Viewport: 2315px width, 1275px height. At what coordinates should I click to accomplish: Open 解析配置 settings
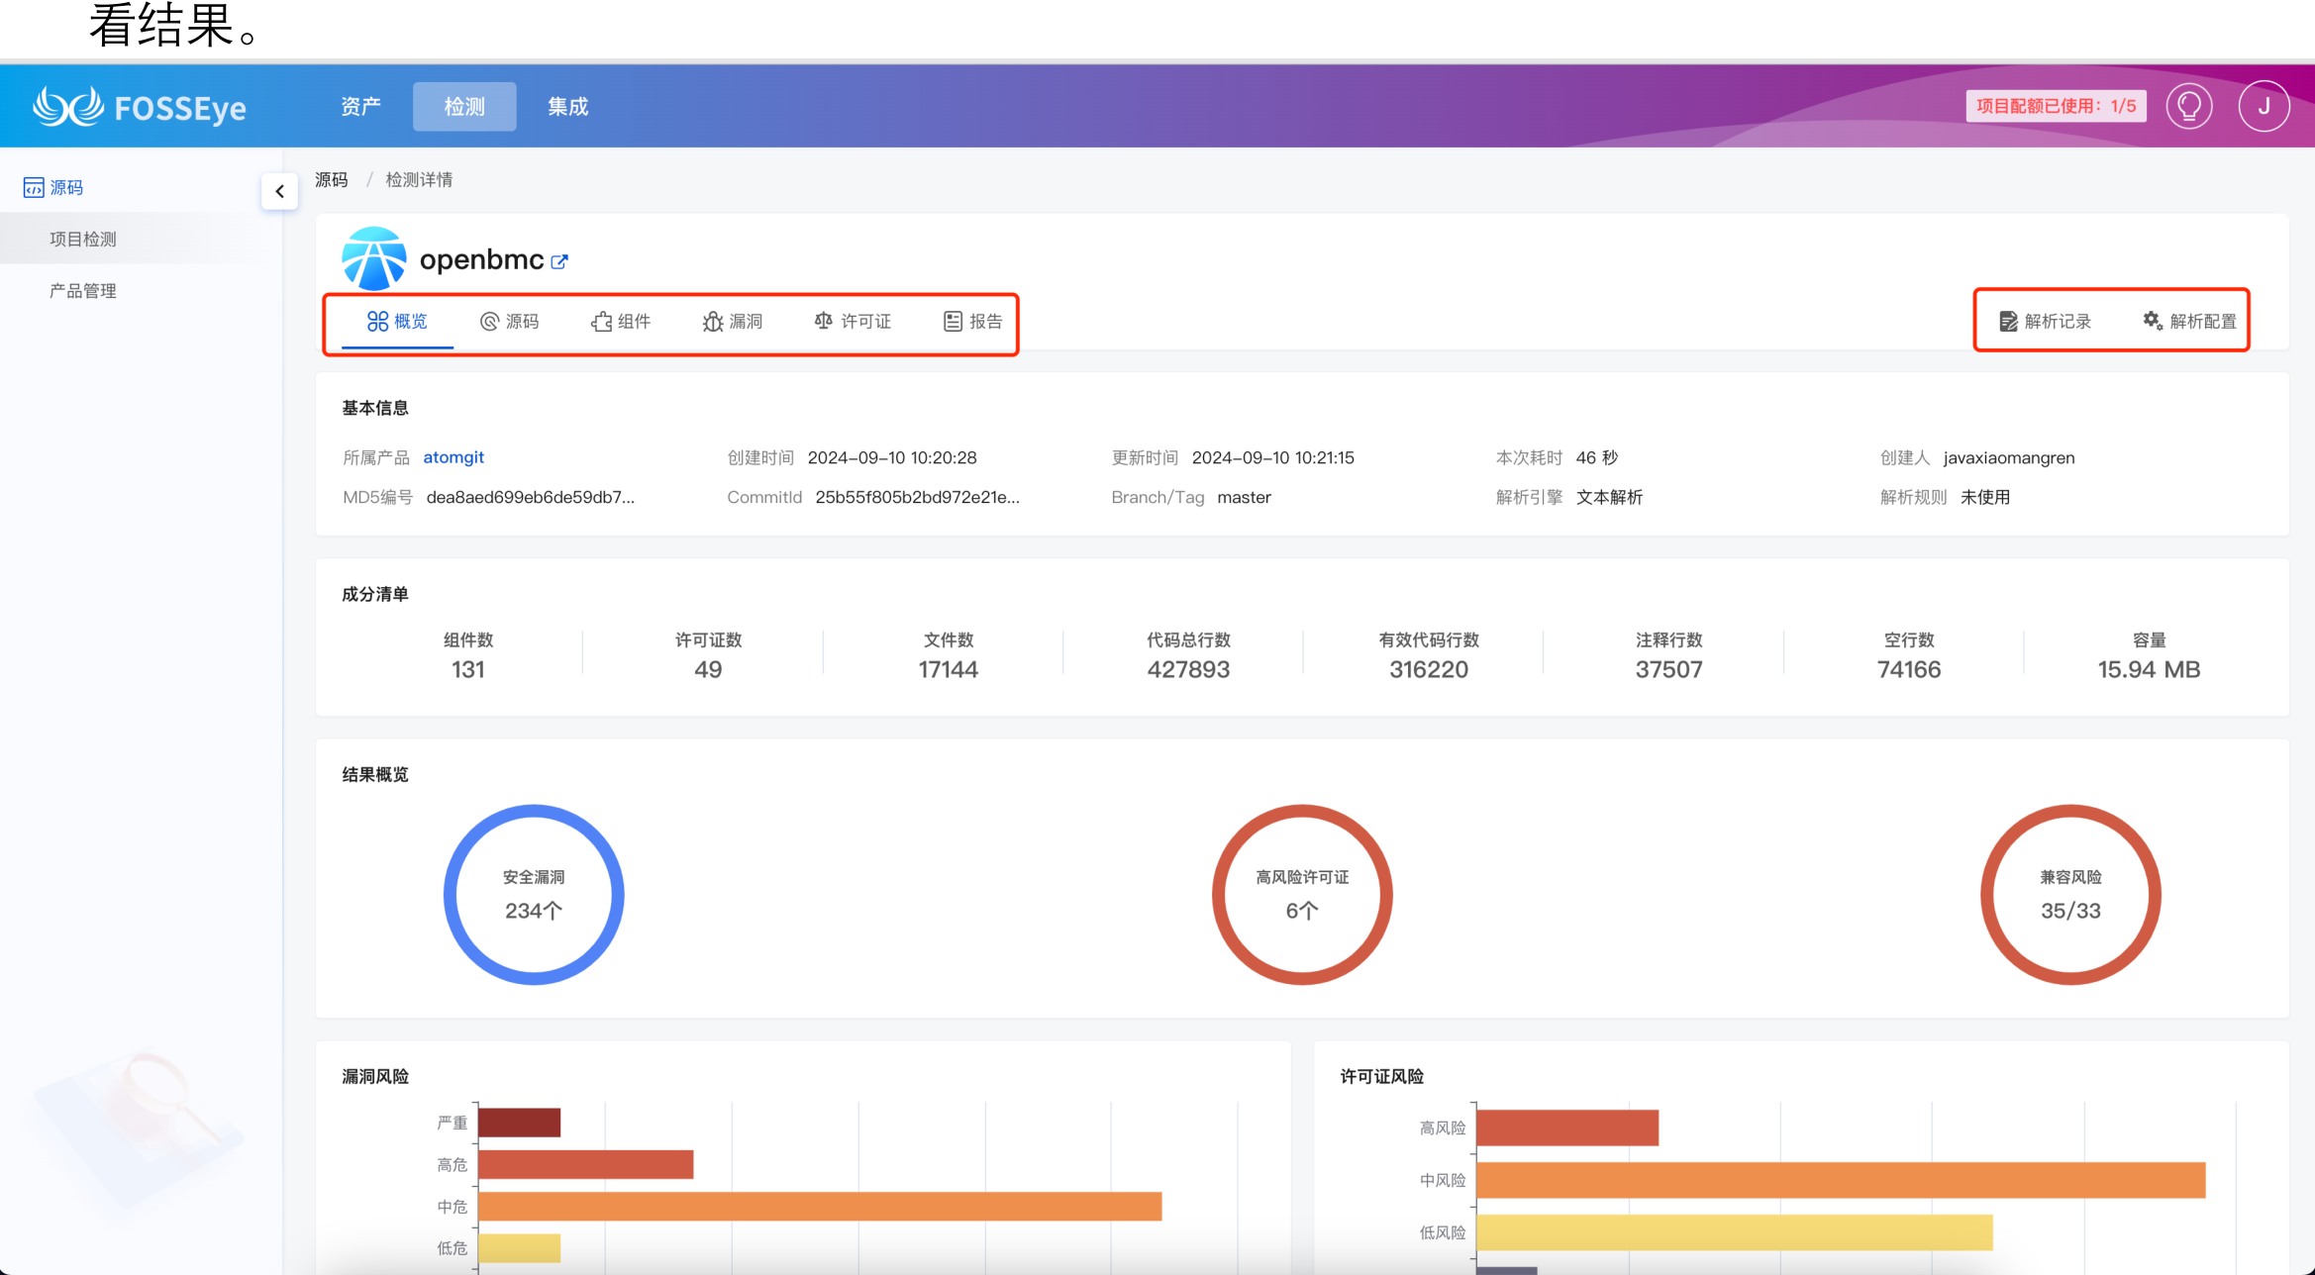(2190, 321)
